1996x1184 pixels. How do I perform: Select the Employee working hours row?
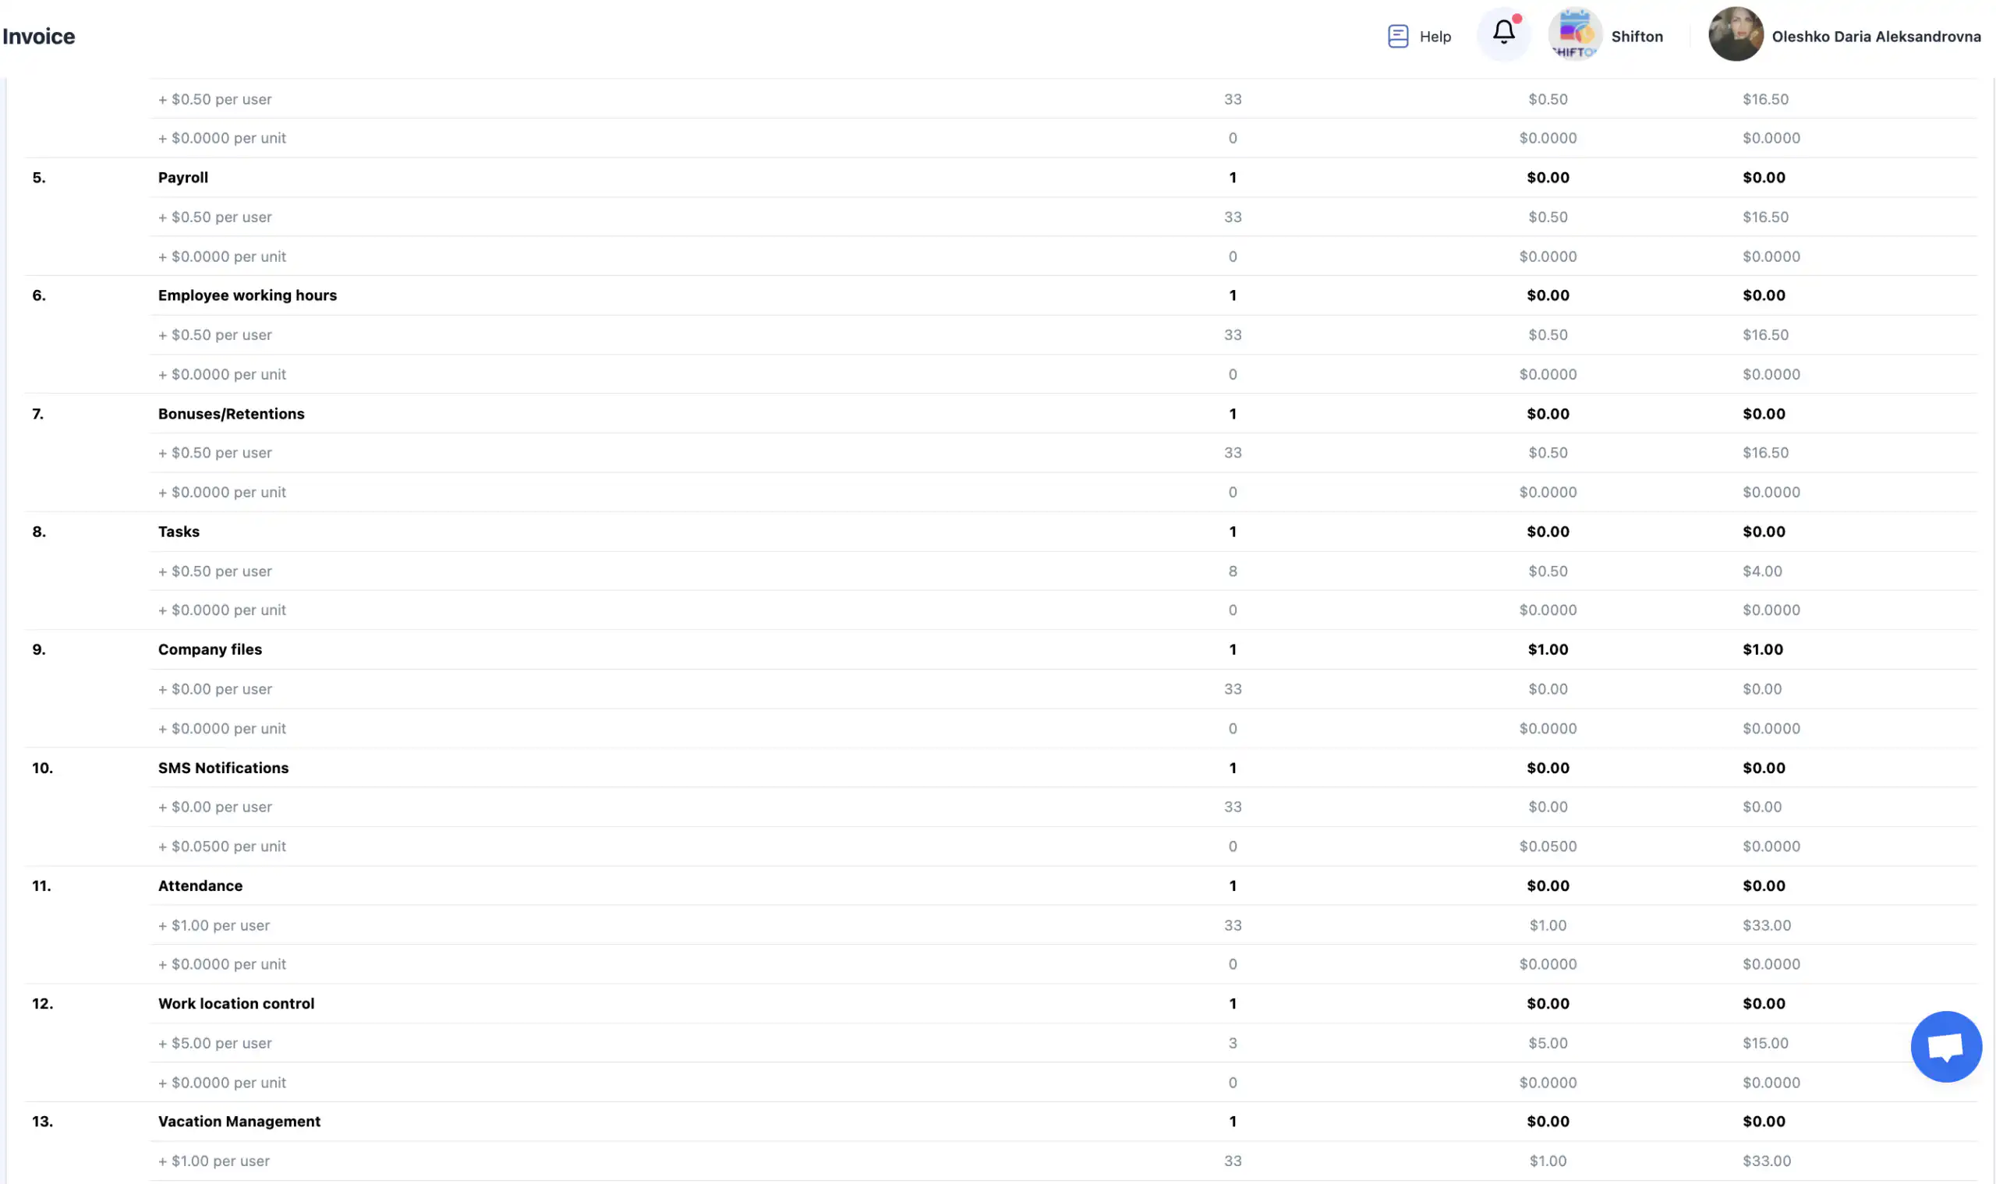tap(247, 295)
